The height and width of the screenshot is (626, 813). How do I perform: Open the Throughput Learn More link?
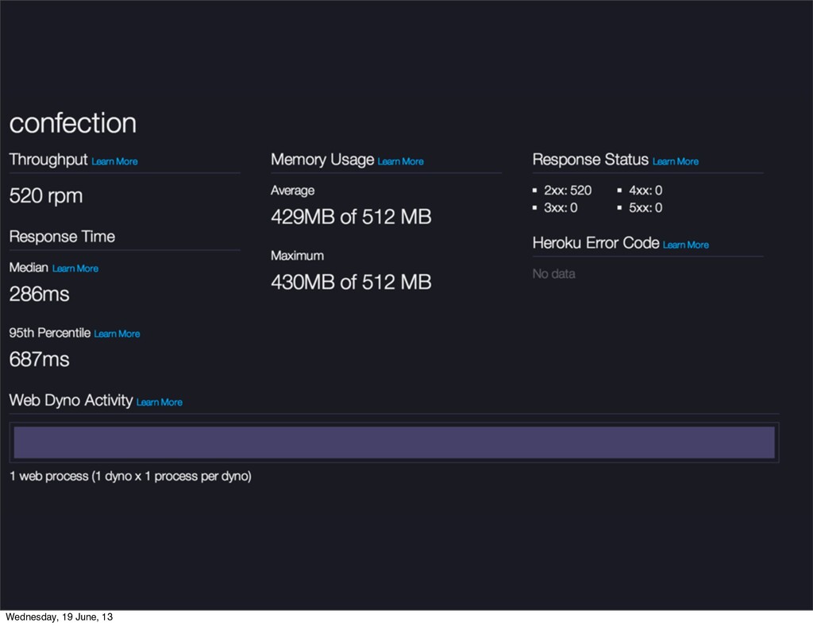click(114, 161)
